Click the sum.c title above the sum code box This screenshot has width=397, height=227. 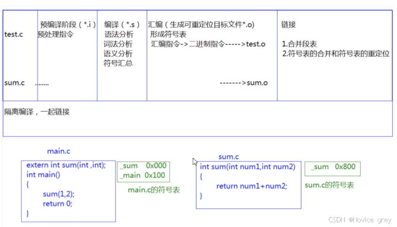(x=229, y=157)
